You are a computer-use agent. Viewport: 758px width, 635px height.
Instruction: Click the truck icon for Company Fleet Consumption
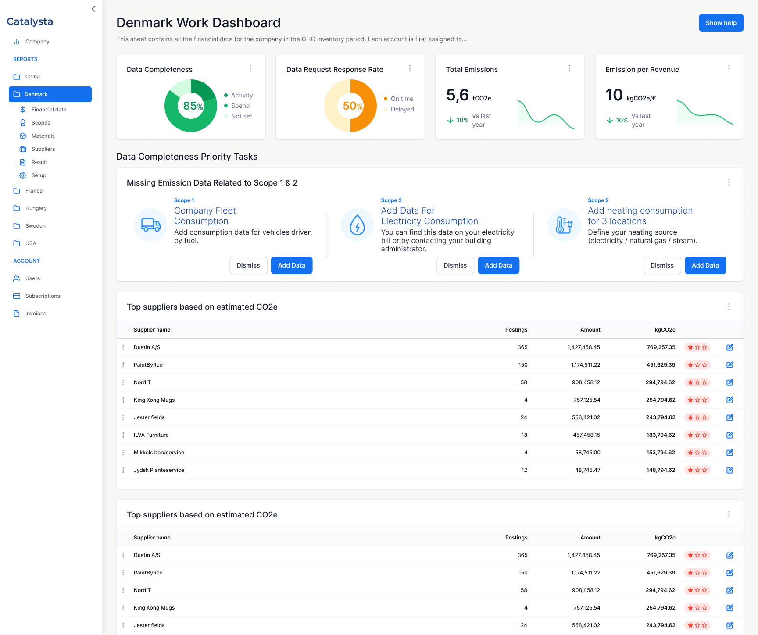tap(150, 225)
